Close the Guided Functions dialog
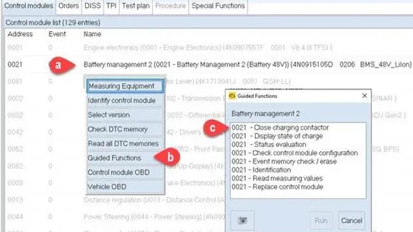 pos(365,96)
